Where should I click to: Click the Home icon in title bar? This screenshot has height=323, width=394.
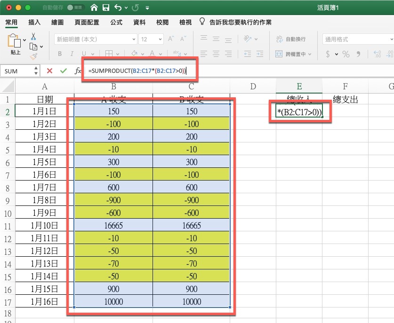tap(94, 8)
